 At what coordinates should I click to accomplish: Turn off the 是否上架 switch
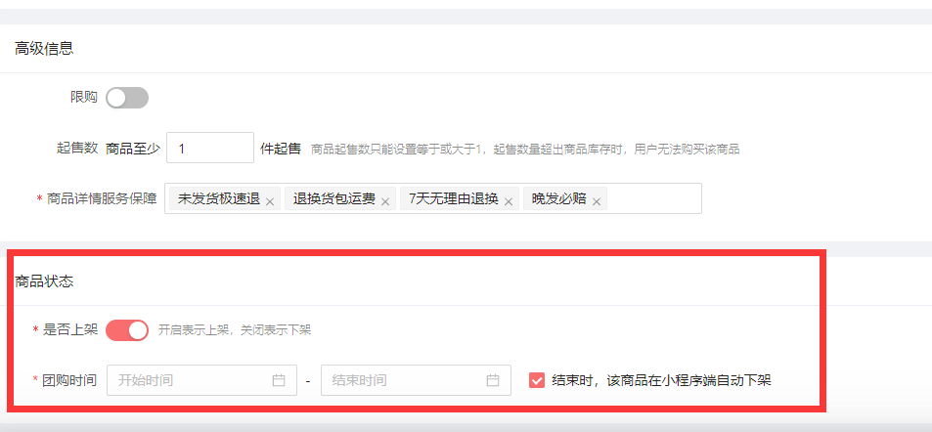tap(127, 330)
